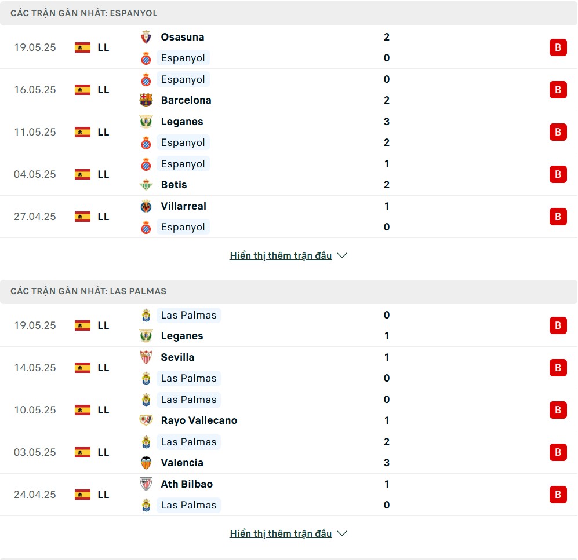
Task: Click the Sevilla club crest icon
Action: [x=146, y=357]
